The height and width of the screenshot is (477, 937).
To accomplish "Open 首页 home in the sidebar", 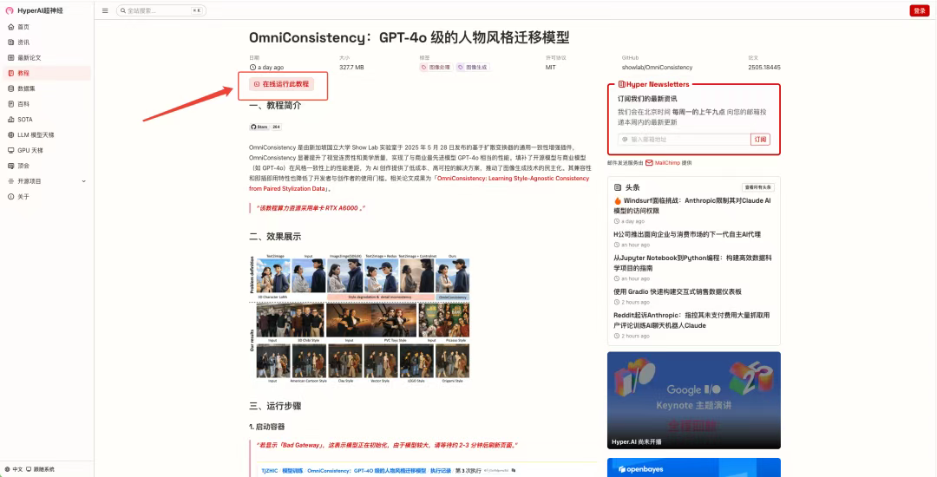I will coord(23,27).
